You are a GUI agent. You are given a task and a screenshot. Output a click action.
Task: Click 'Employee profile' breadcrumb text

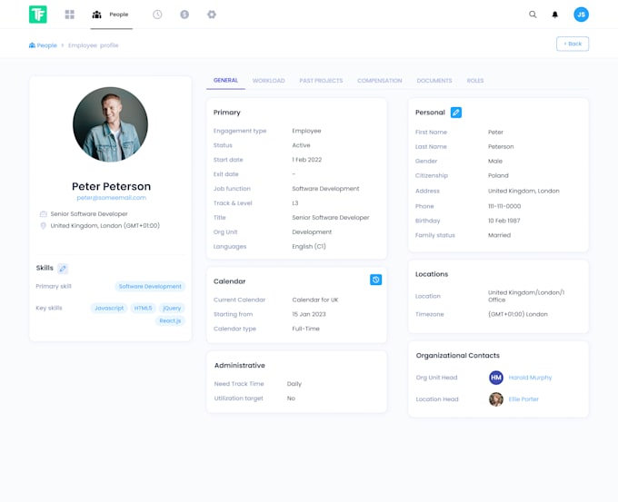(x=93, y=45)
